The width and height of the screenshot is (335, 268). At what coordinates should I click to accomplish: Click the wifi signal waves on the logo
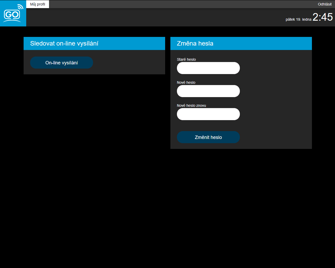click(21, 7)
